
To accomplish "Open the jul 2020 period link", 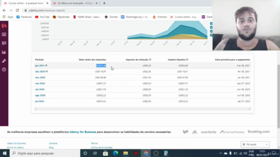I will [39, 101].
